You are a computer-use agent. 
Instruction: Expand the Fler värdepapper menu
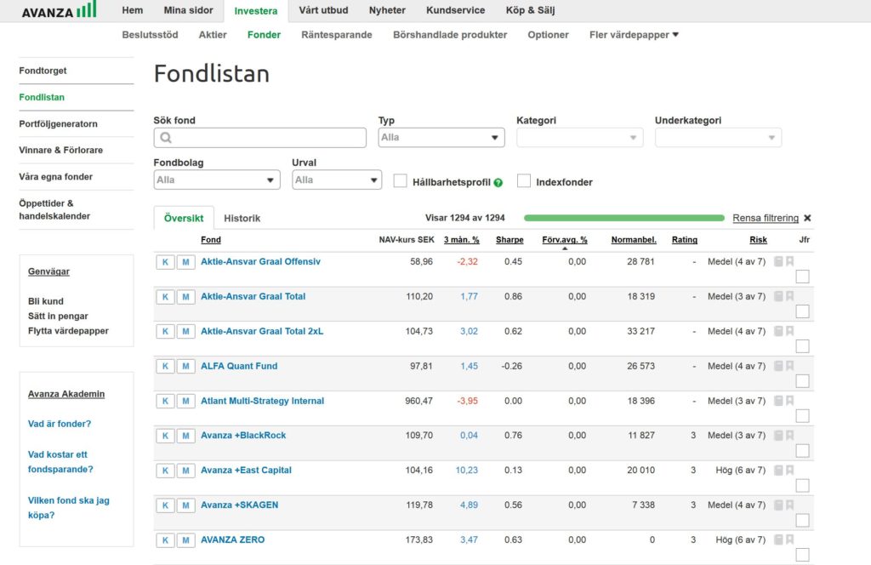tap(634, 34)
